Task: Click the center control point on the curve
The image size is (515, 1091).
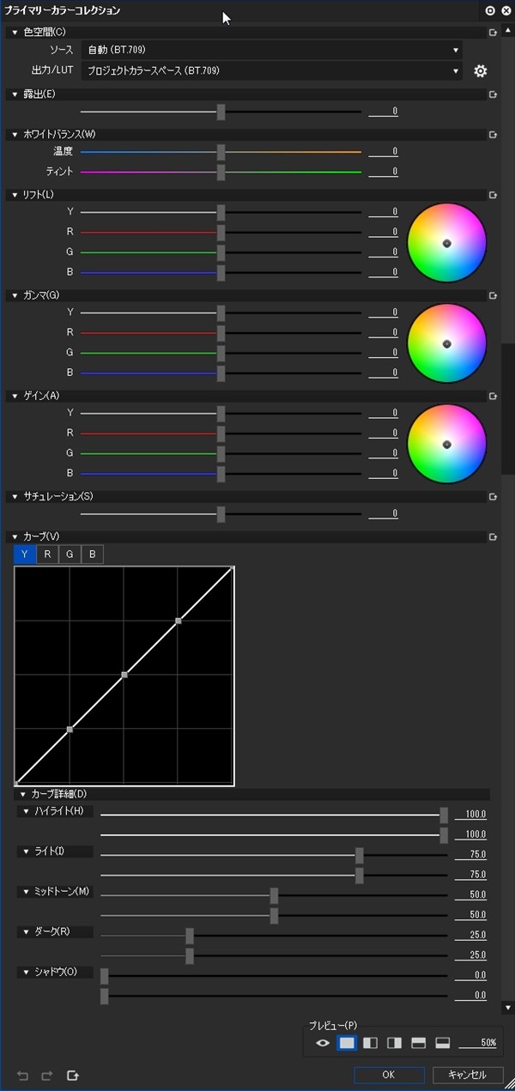Action: [124, 676]
